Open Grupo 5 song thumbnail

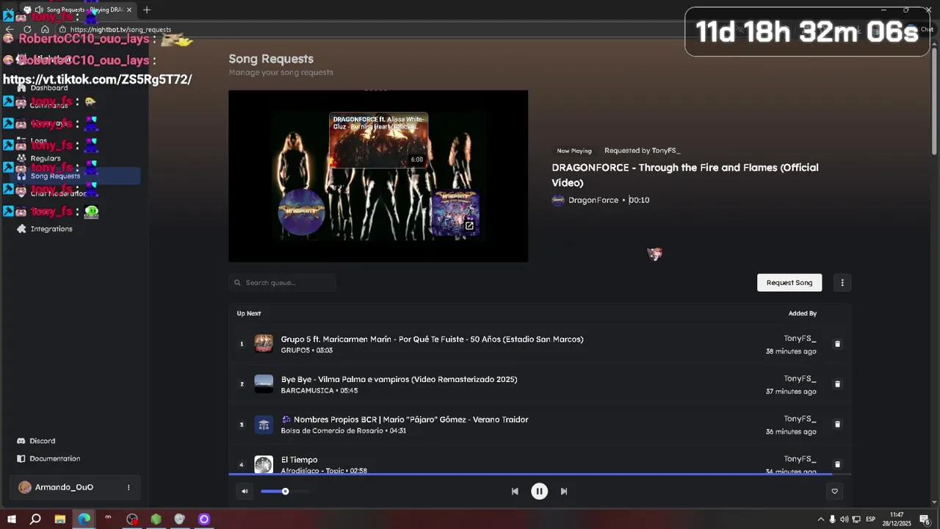coord(264,344)
